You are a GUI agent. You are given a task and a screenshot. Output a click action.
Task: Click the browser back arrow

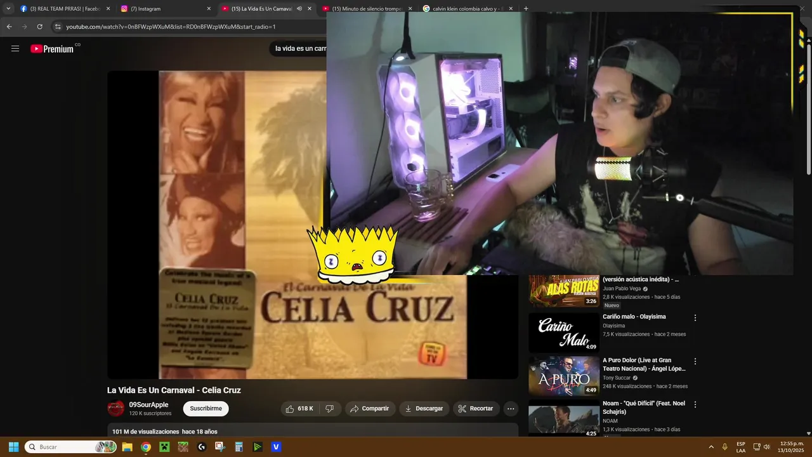9,27
